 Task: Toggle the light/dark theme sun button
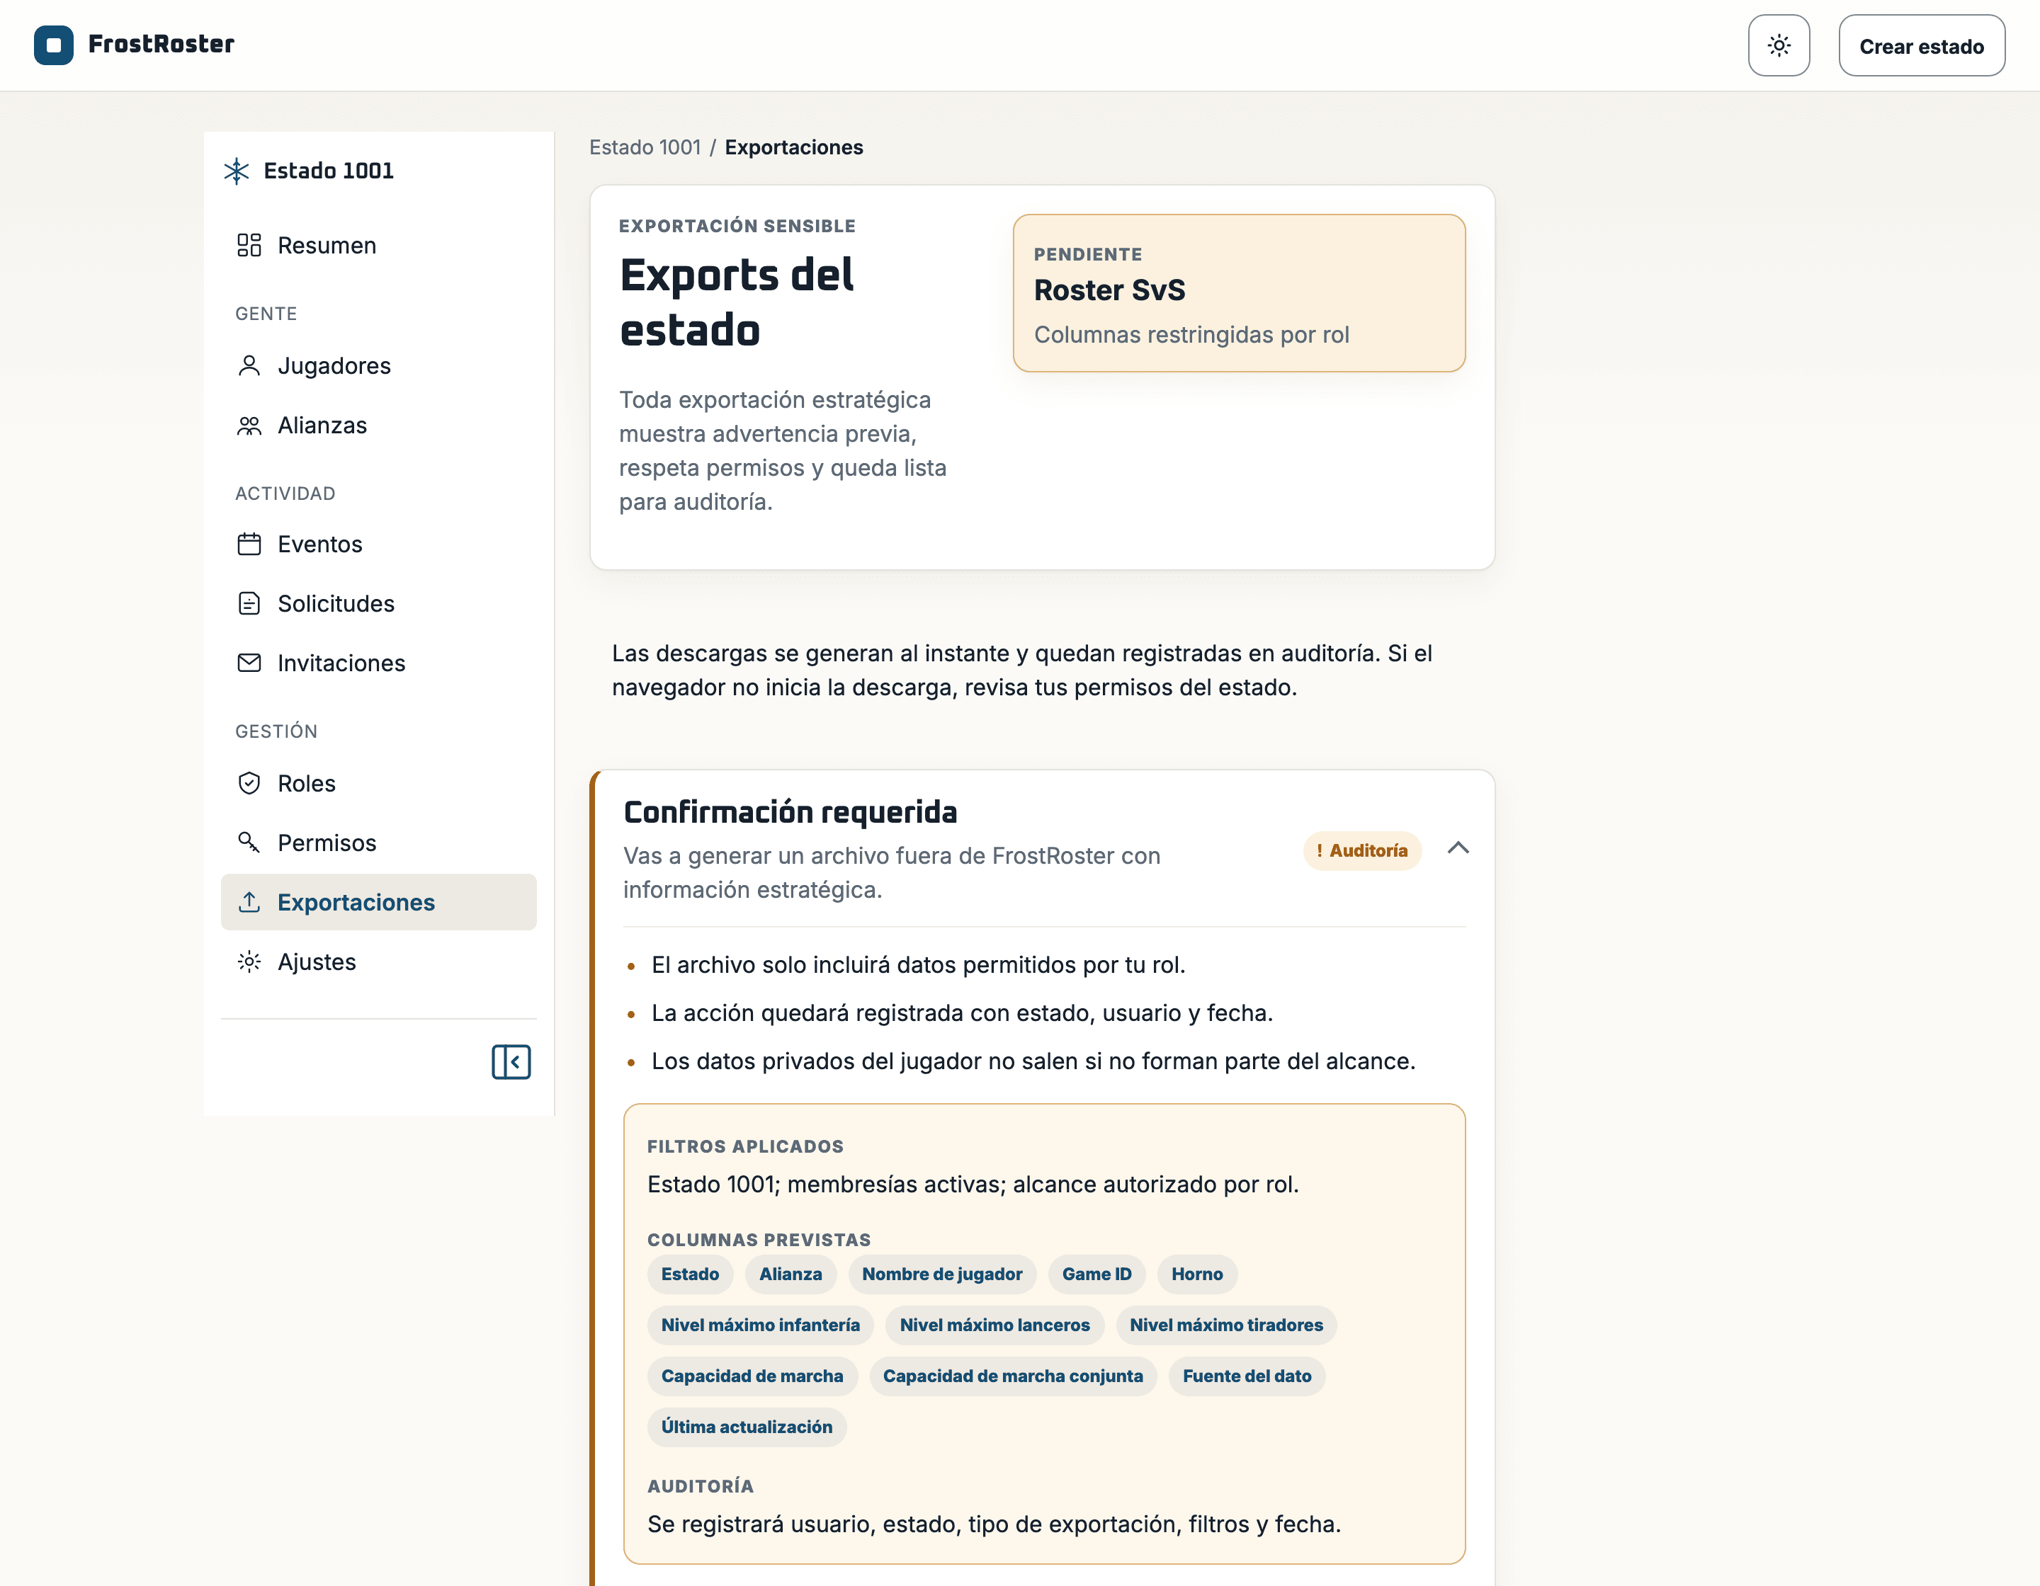(1779, 45)
